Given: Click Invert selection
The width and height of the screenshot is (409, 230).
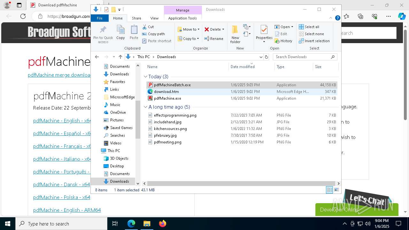Looking at the screenshot, I should [x=314, y=41].
